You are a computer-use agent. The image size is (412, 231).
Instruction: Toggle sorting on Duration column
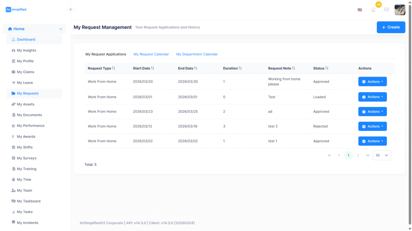pos(240,68)
